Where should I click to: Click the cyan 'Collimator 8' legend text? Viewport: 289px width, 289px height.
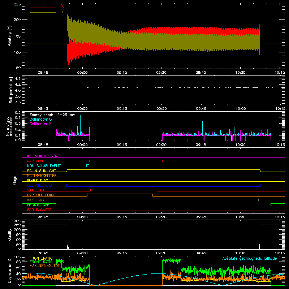click(x=40, y=119)
